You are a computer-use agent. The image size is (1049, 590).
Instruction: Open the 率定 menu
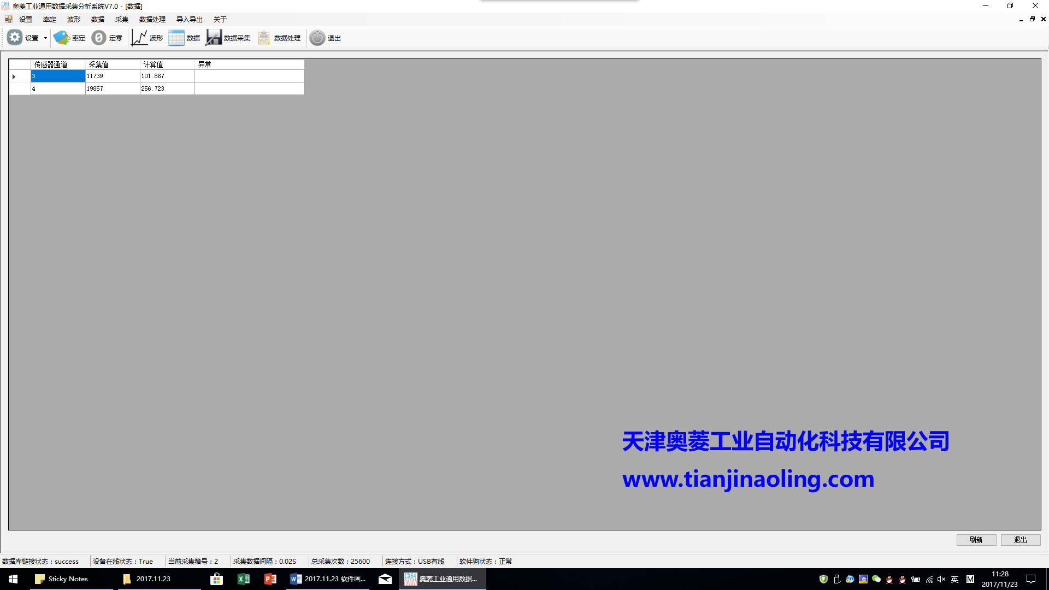tap(50, 19)
